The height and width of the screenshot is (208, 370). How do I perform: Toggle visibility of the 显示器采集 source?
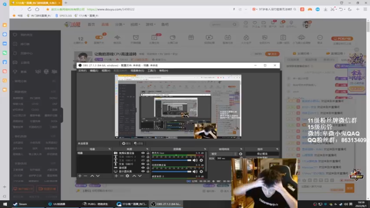click(143, 171)
